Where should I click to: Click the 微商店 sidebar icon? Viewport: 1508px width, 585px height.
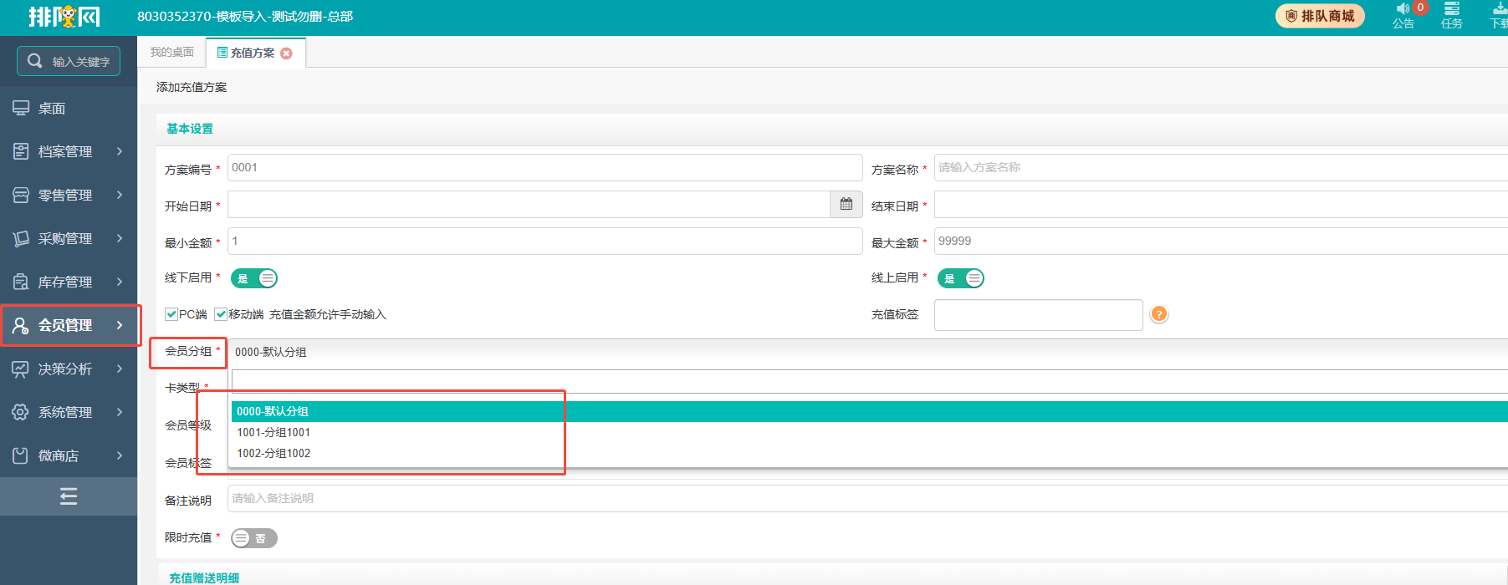click(x=21, y=455)
